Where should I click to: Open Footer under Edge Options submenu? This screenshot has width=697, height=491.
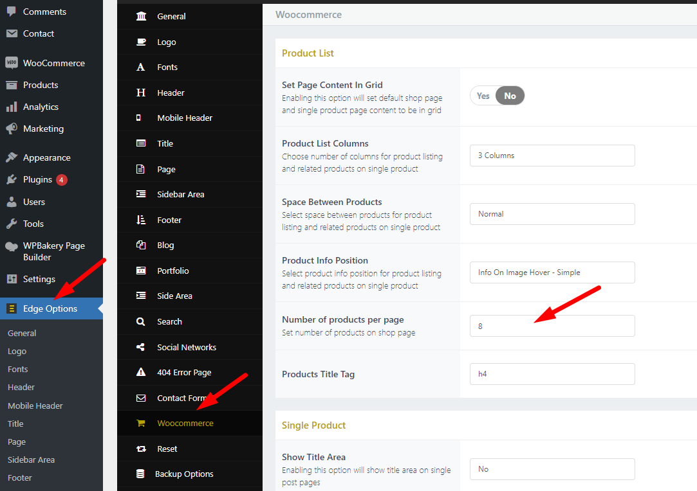[19, 478]
